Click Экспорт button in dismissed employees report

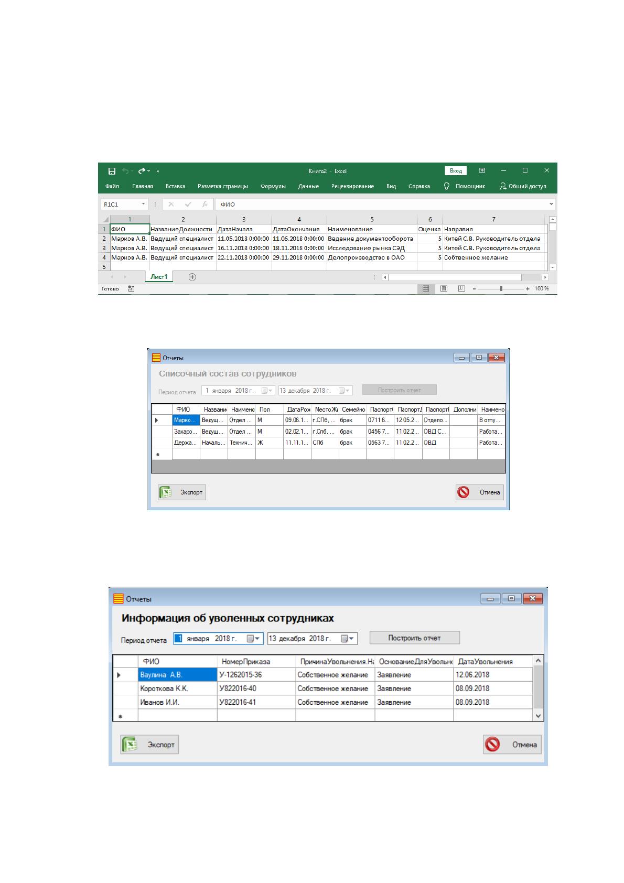click(x=149, y=745)
